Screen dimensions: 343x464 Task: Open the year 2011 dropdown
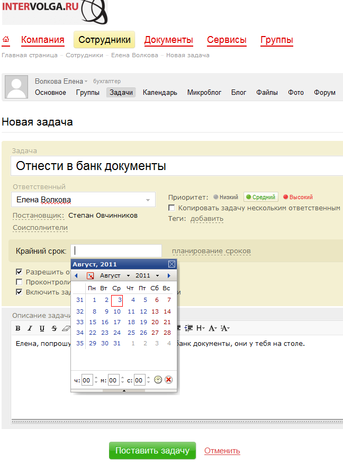[147, 275]
